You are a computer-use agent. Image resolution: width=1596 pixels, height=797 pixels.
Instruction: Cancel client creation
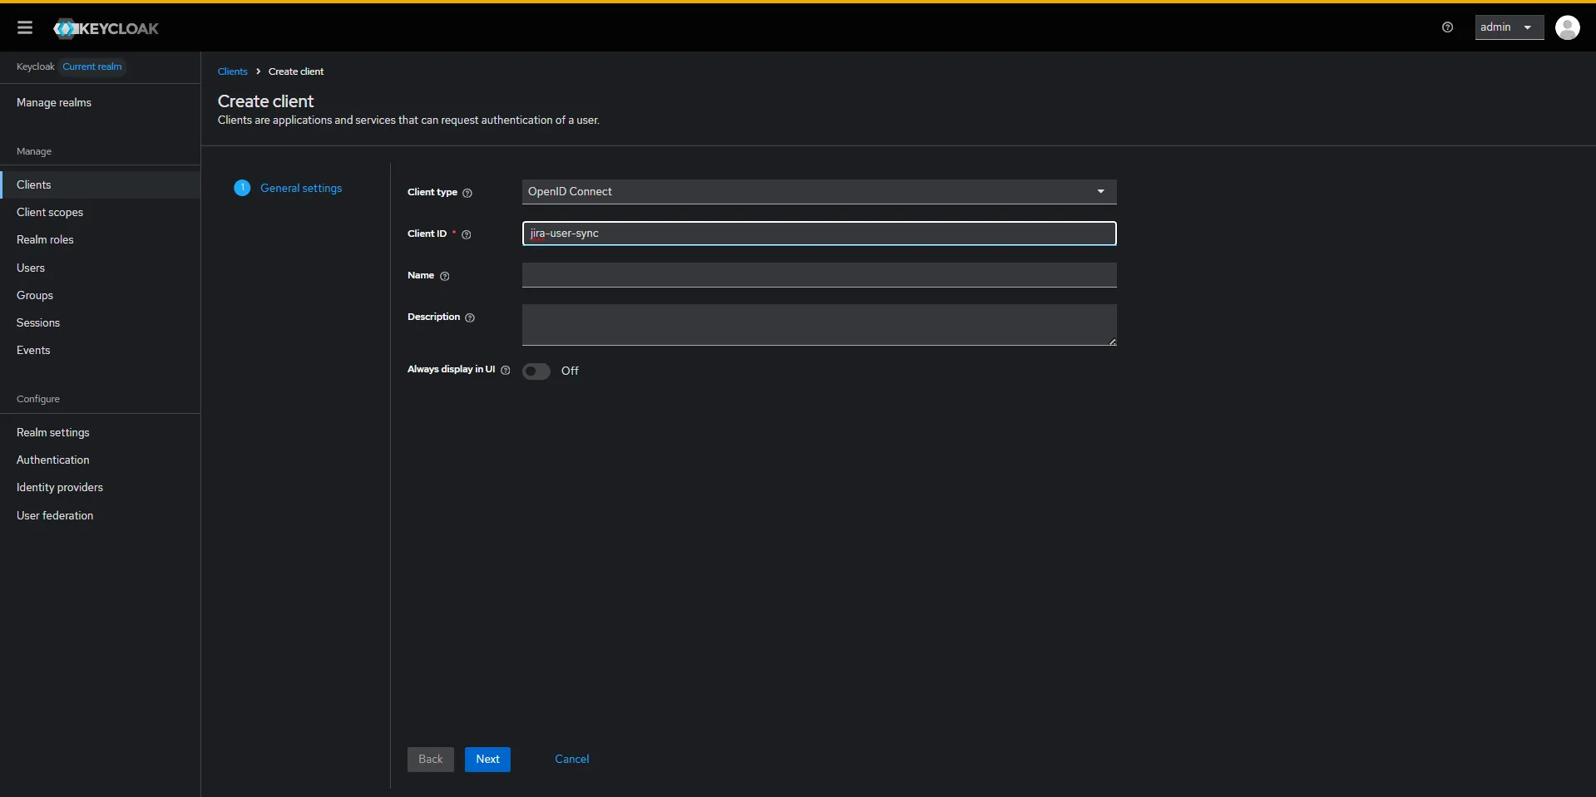(572, 759)
